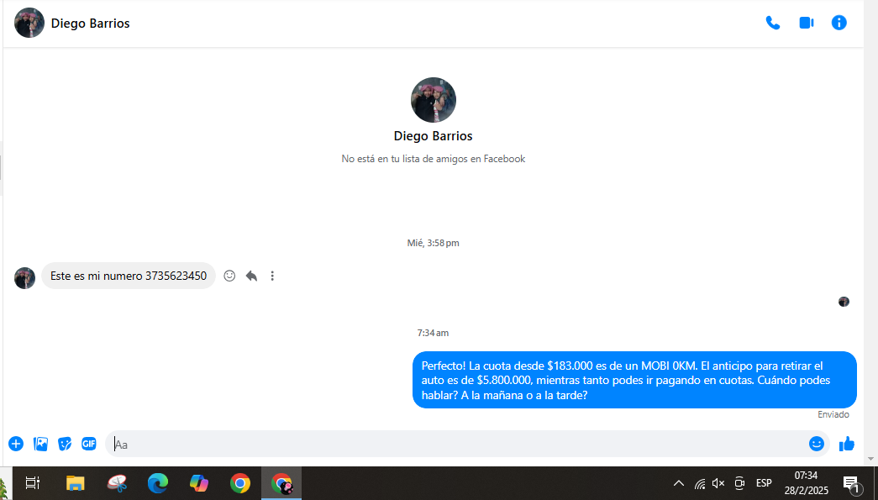878x500 pixels.
Task: Send a thumbs-up like
Action: 846,444
